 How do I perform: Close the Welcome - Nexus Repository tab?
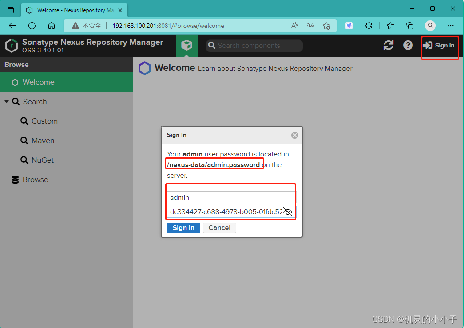120,10
